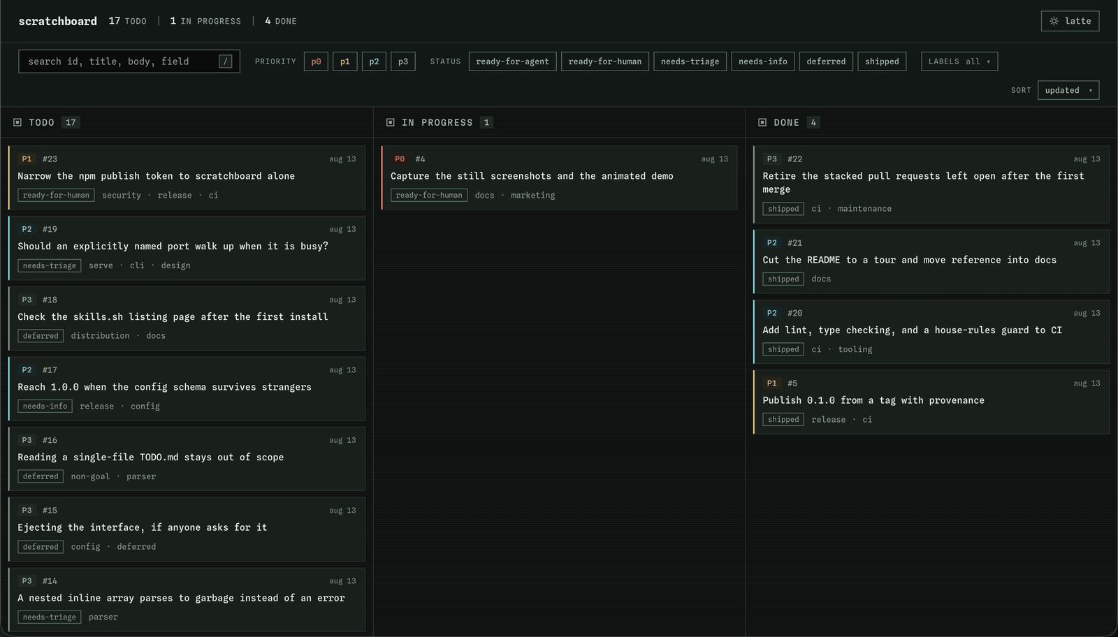Filter by ready-for-agent status
Viewport: 1118px width, 637px height.
coord(513,61)
